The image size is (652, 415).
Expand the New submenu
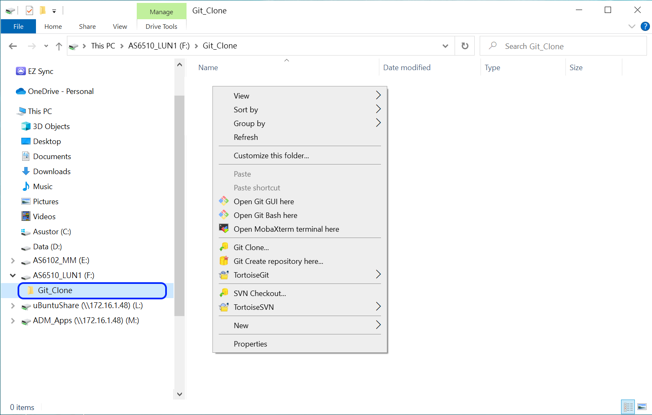378,325
